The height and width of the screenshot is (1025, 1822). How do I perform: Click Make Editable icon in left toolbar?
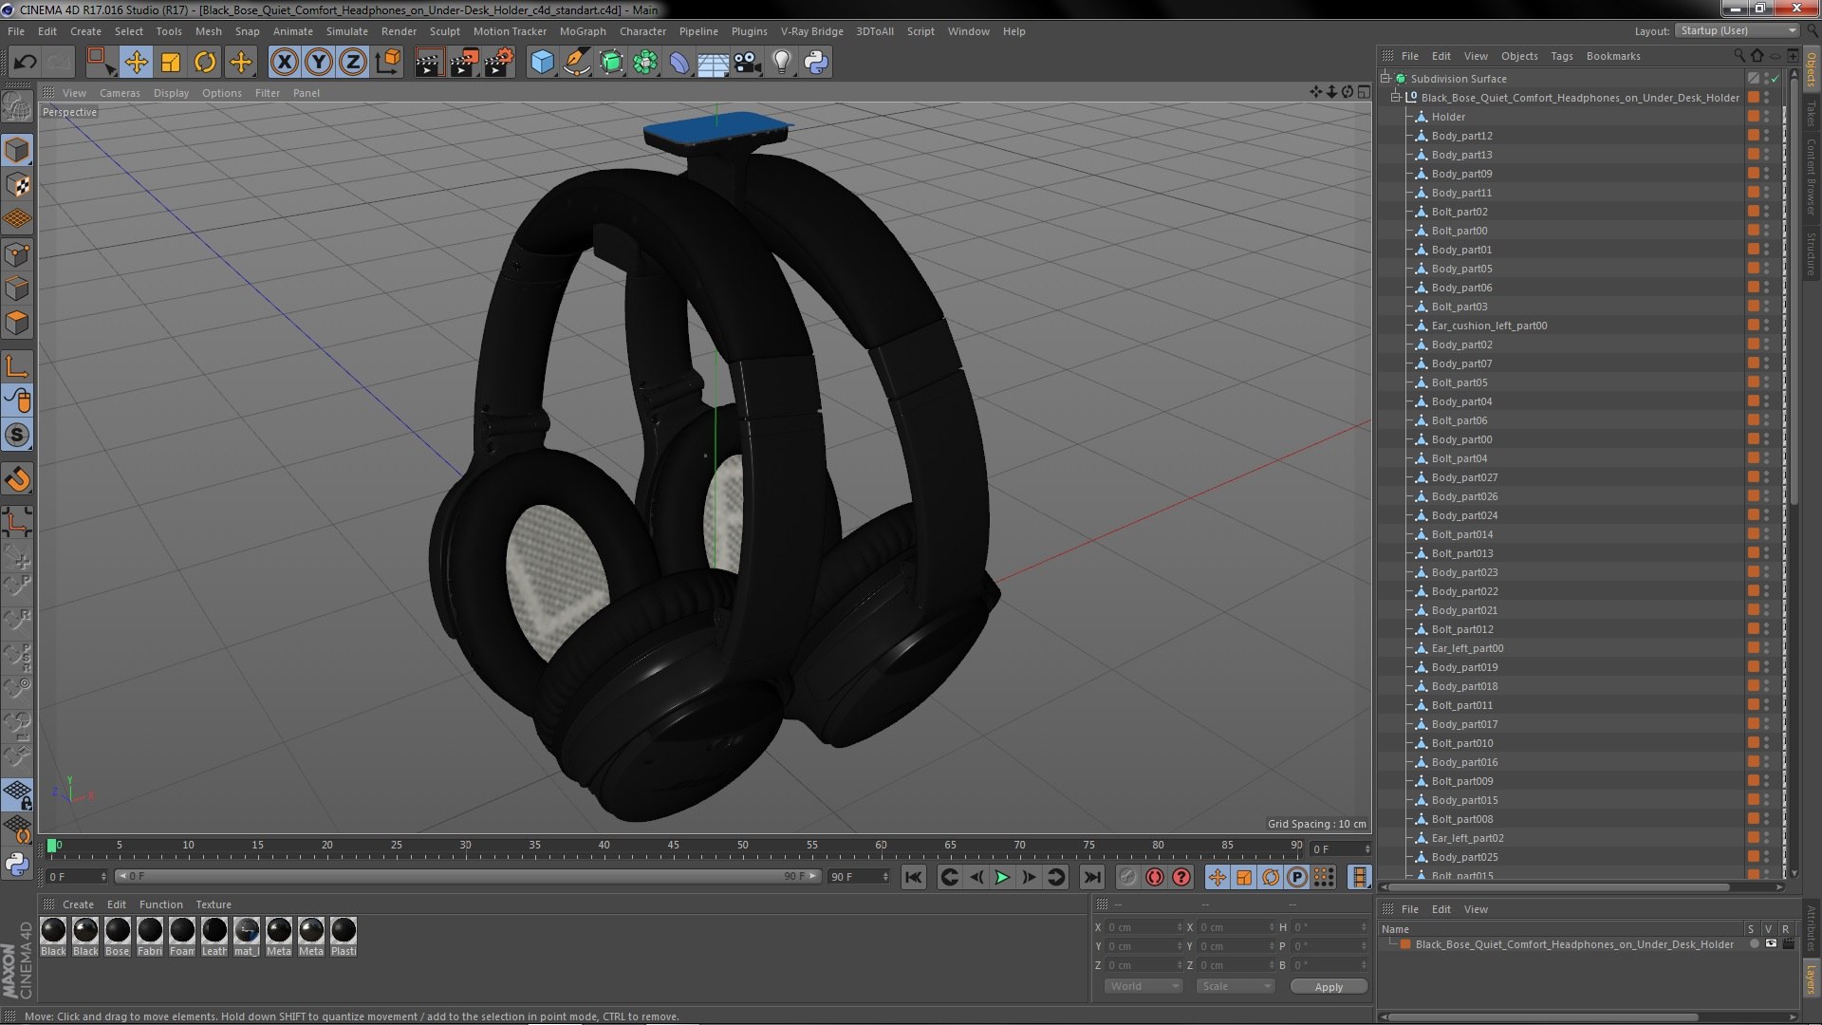[17, 107]
